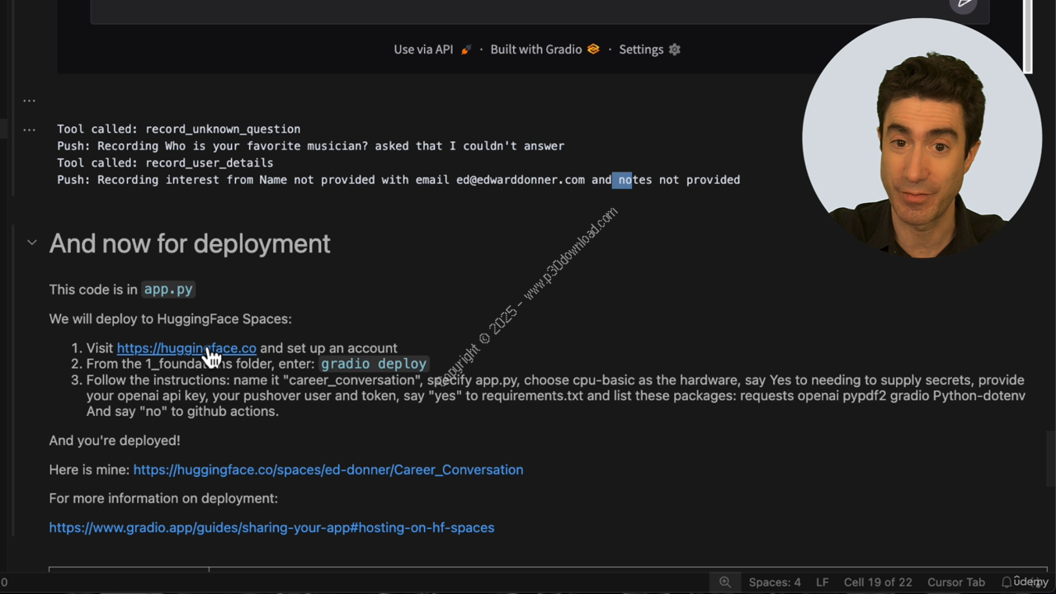
Task: Open the ed-donner Career_Conversation Spaces link
Action: tap(328, 469)
